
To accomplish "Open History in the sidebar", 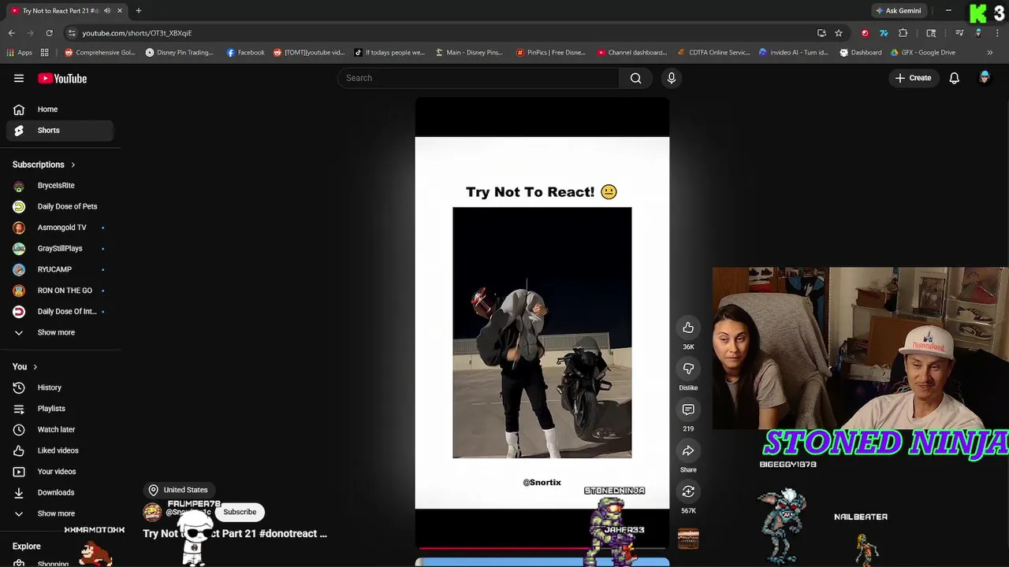I will coord(59,387).
